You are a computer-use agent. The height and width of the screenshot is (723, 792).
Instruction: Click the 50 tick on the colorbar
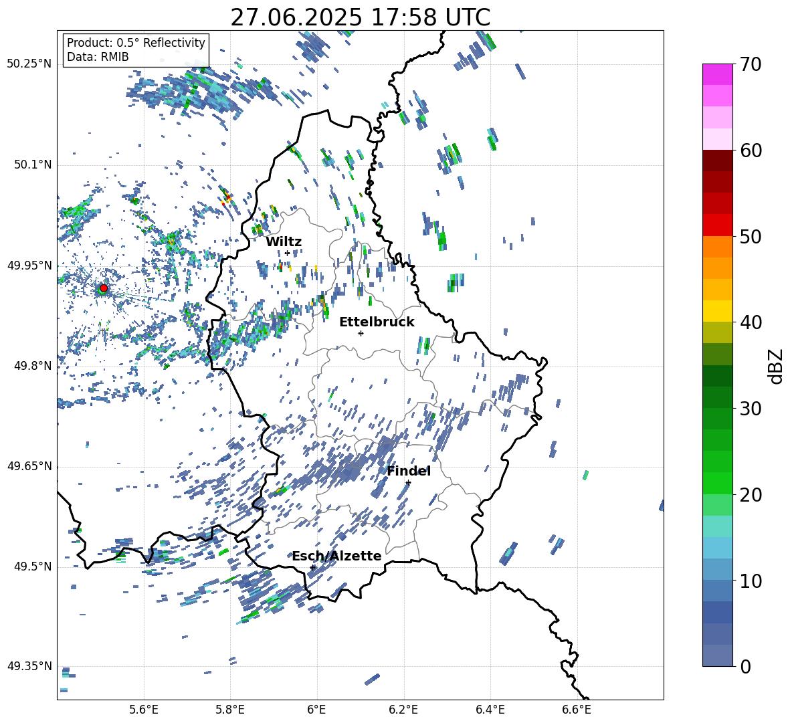[751, 236]
